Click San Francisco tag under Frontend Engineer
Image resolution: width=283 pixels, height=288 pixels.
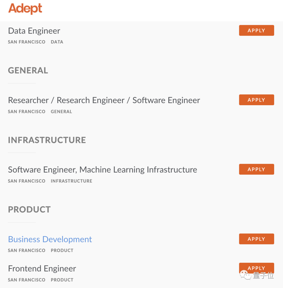tap(26, 280)
